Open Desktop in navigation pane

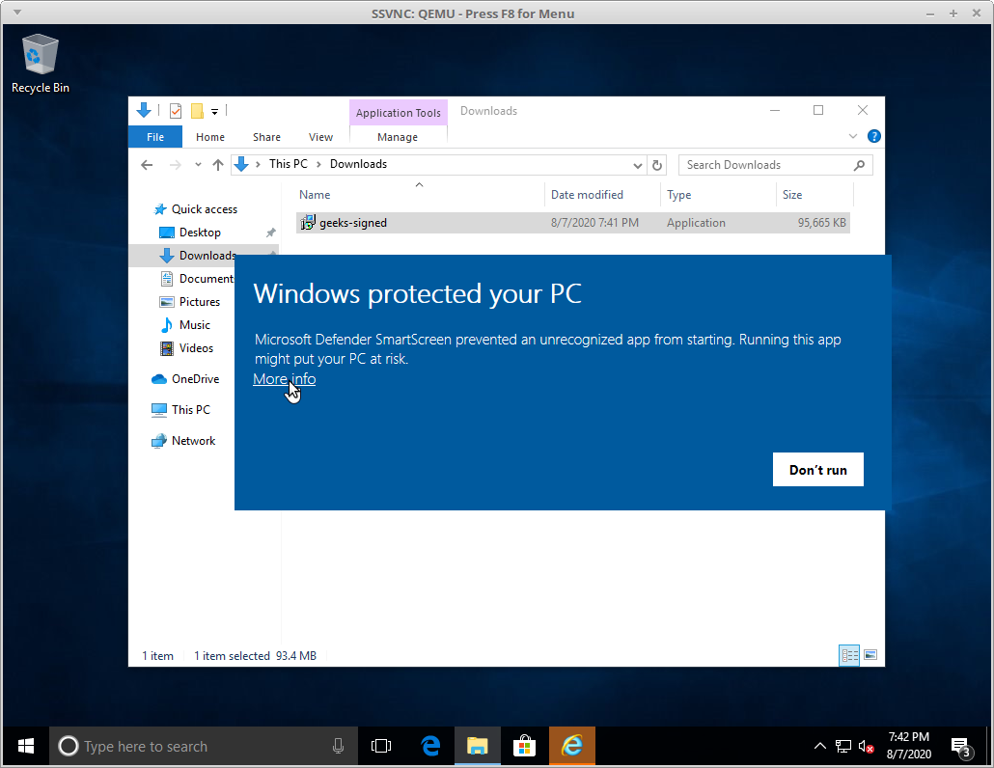click(x=200, y=233)
